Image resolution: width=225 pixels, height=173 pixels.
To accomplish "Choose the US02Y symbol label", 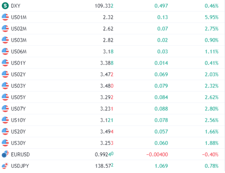I will click(18, 74).
